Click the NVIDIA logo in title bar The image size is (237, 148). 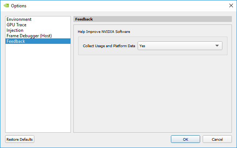[x=5, y=6]
